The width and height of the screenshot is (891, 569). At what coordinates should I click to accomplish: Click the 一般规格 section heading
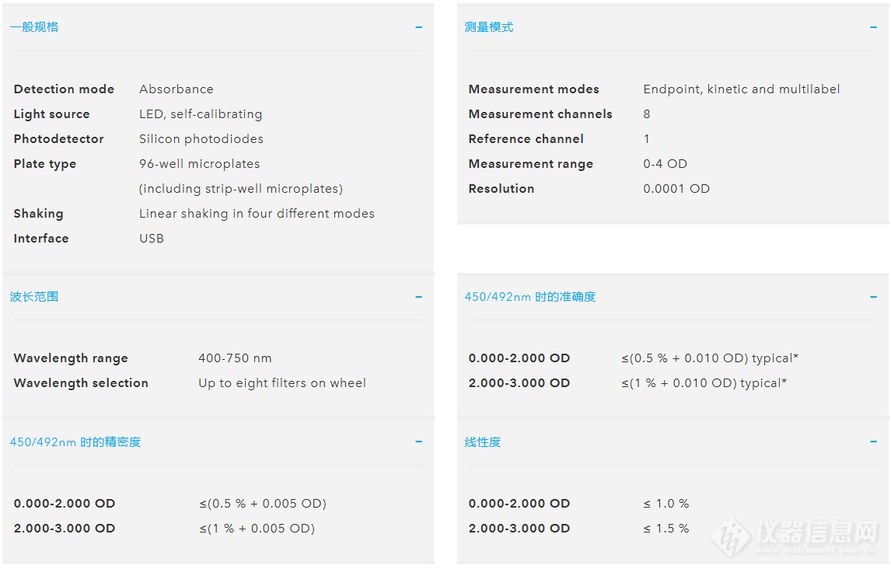34,27
